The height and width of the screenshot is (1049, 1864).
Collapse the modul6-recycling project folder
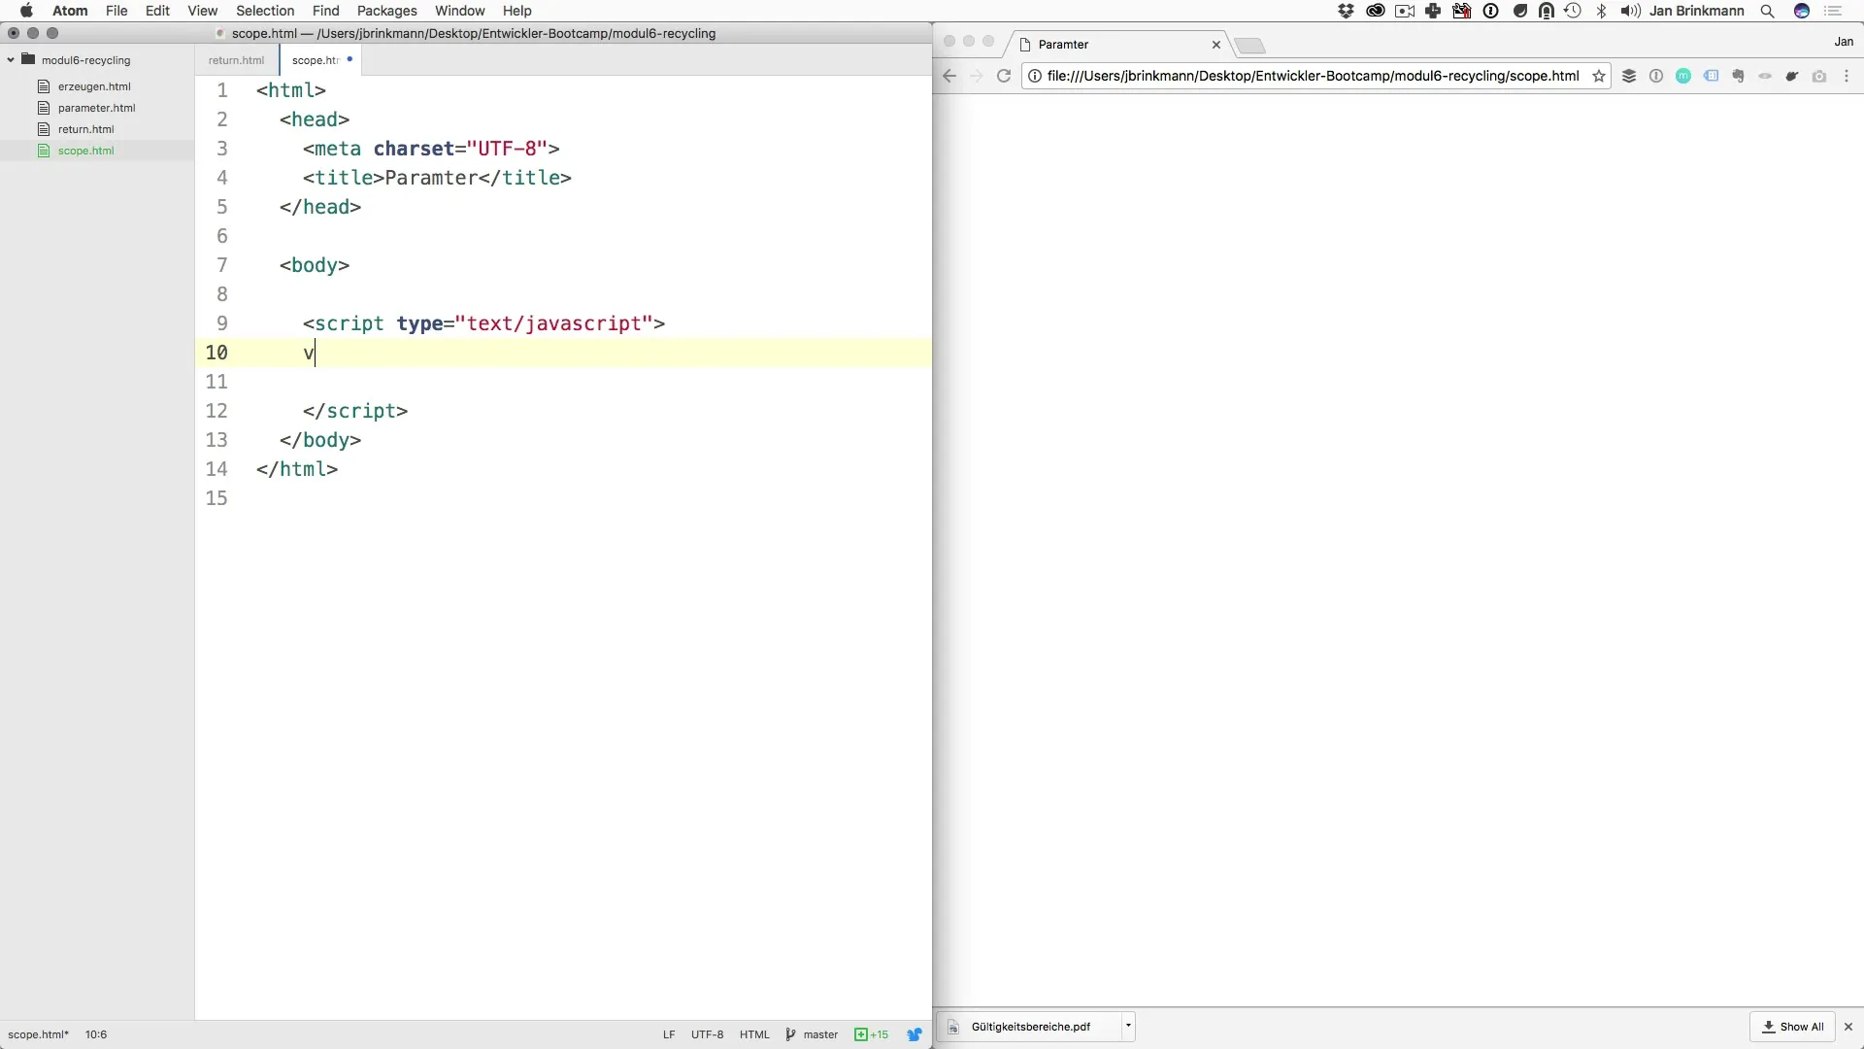coord(11,59)
